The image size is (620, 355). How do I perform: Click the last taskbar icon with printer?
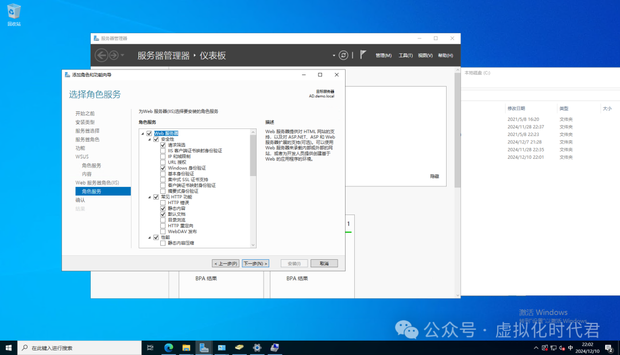(x=275, y=348)
